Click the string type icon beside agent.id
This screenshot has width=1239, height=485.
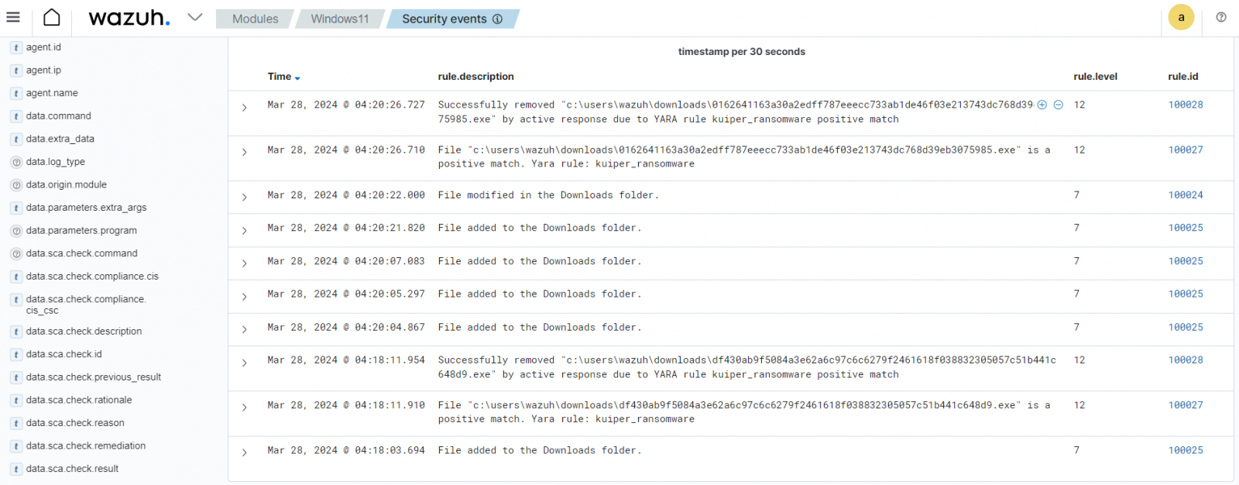click(x=15, y=47)
